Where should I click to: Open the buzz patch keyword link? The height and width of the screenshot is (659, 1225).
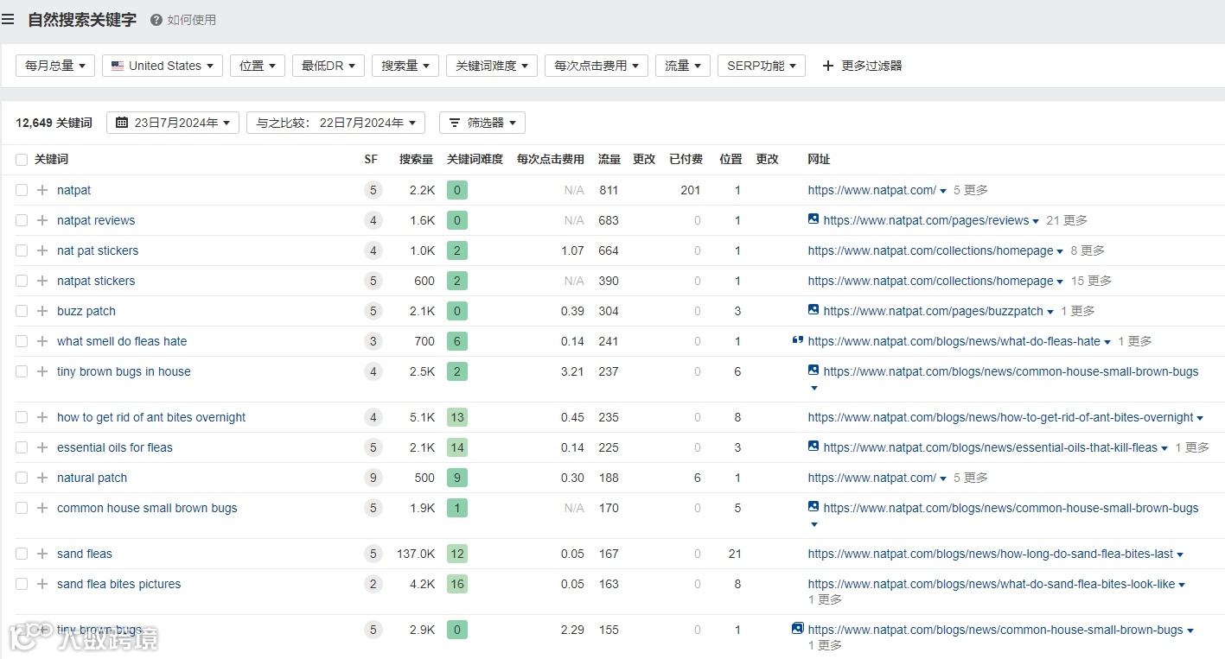(86, 311)
